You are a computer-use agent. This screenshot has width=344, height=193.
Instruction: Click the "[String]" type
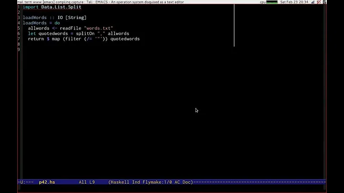76,18
